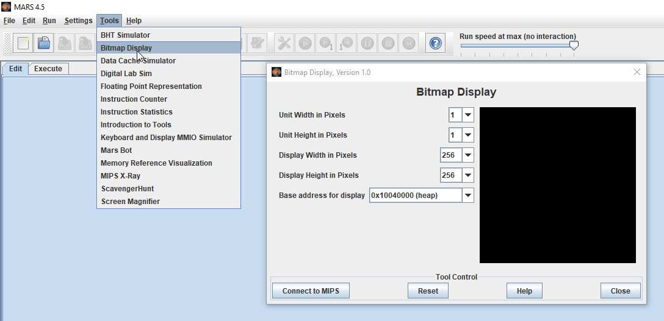664x321 pixels.
Task: Open the Mars Bot tool
Action: pos(168,150)
